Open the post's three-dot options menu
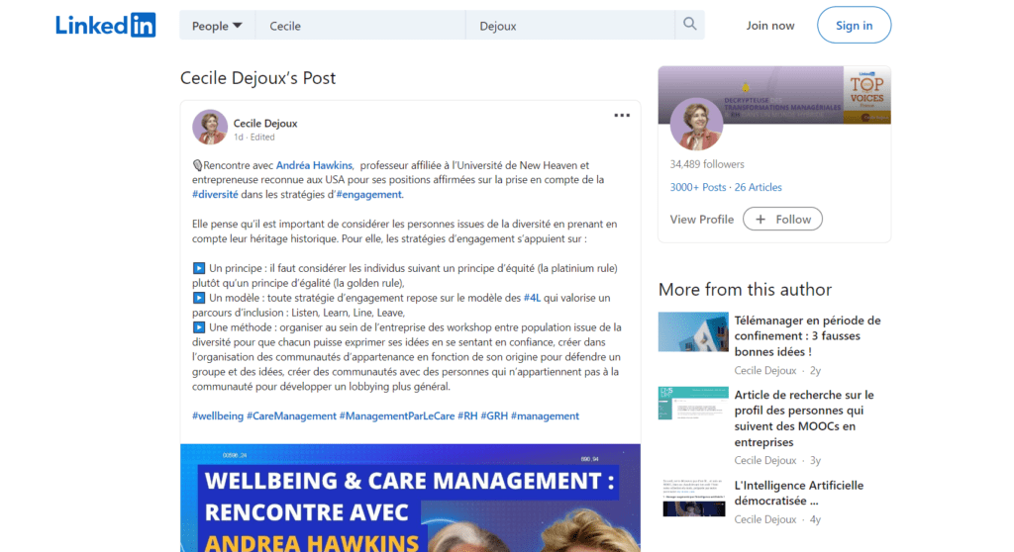 pos(622,115)
